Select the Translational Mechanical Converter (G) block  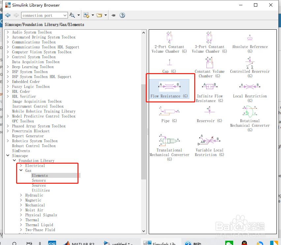pos(169,148)
